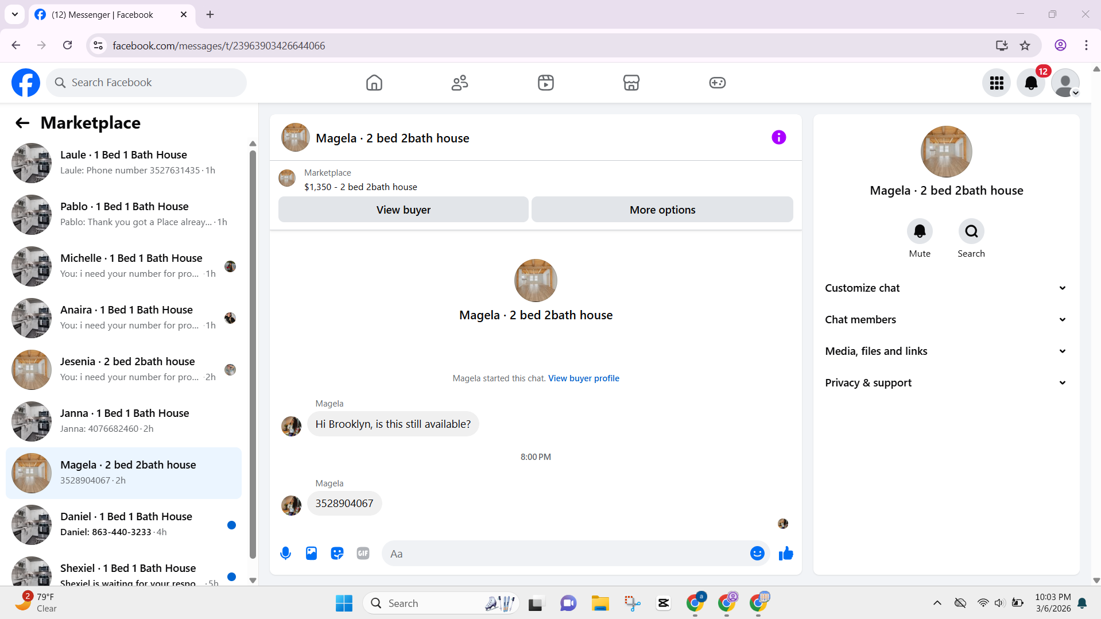The width and height of the screenshot is (1101, 619).
Task: Open the weather widget 79°F Clear
Action: (x=36, y=603)
